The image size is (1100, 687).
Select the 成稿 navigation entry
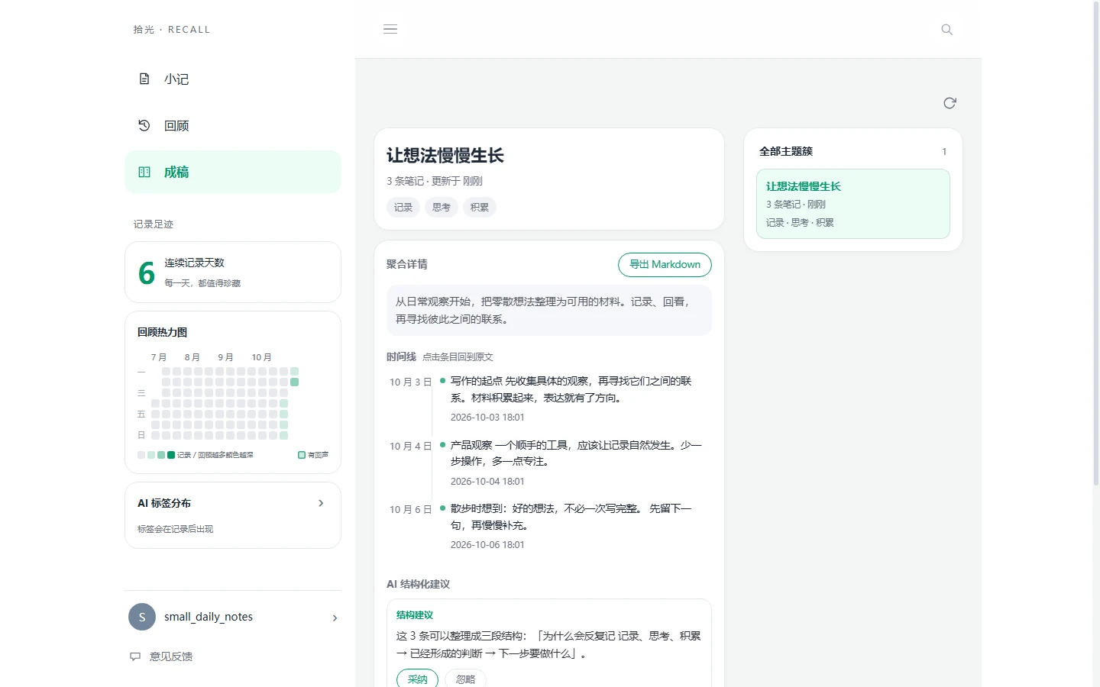pyautogui.click(x=233, y=172)
